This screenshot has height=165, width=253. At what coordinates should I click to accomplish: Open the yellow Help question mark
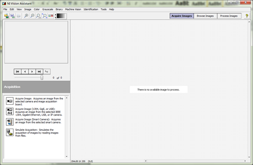[247, 16]
